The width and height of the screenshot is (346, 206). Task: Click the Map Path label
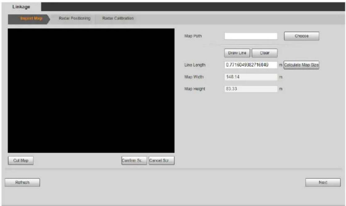click(193, 36)
